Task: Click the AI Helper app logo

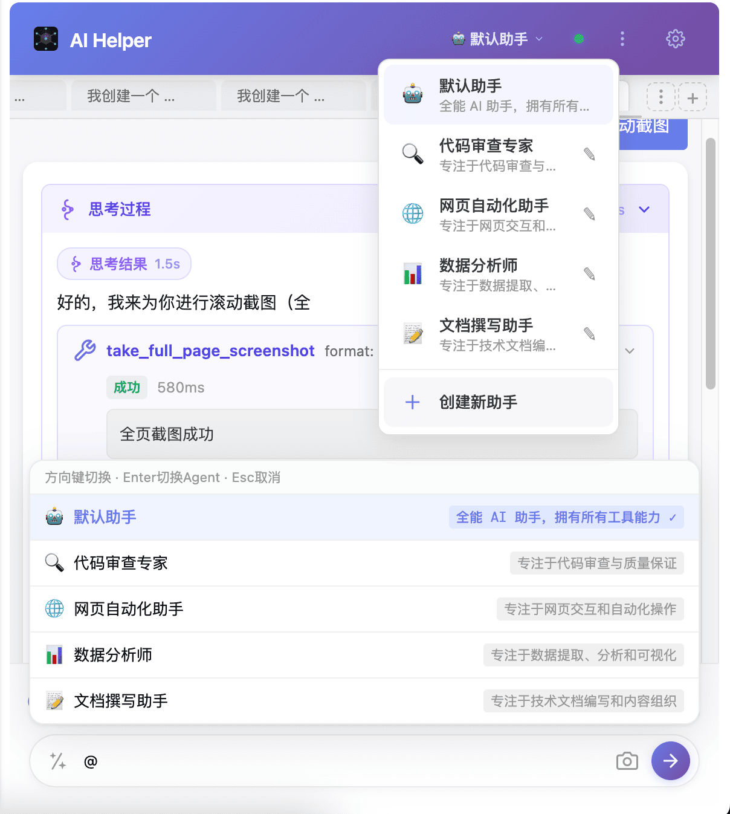Action: (46, 39)
